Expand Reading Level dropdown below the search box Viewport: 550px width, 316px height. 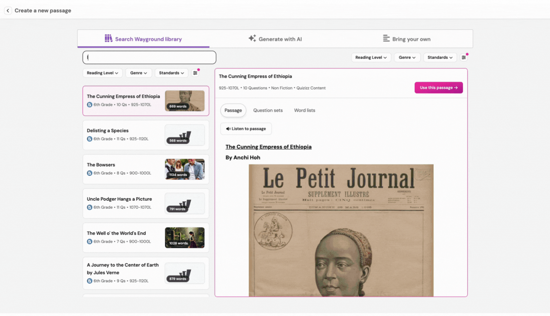102,73
